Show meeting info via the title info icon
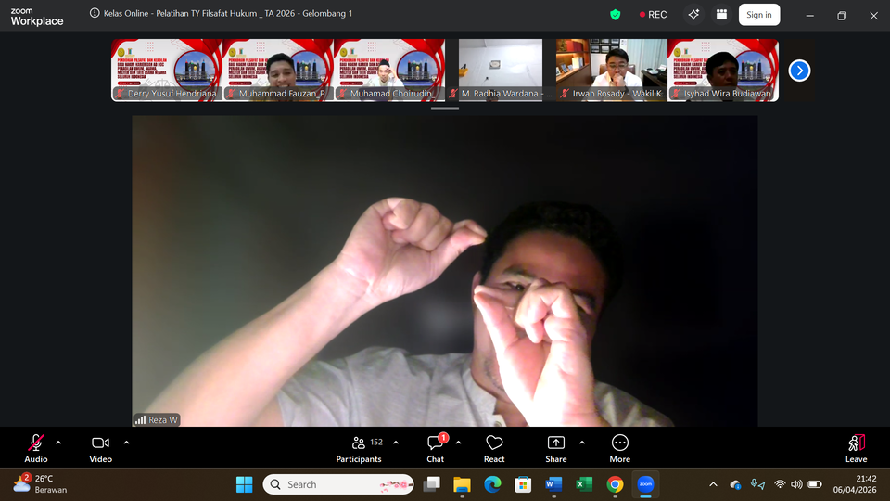The image size is (890, 501). coord(95,14)
